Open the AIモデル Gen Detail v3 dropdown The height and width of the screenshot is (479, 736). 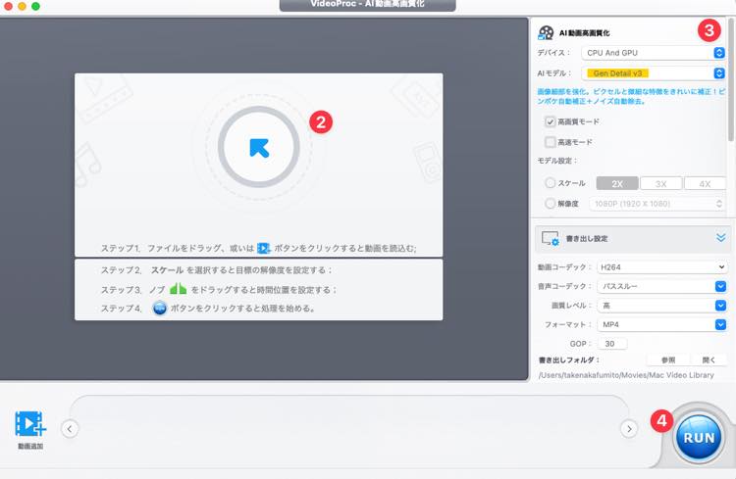tap(653, 73)
